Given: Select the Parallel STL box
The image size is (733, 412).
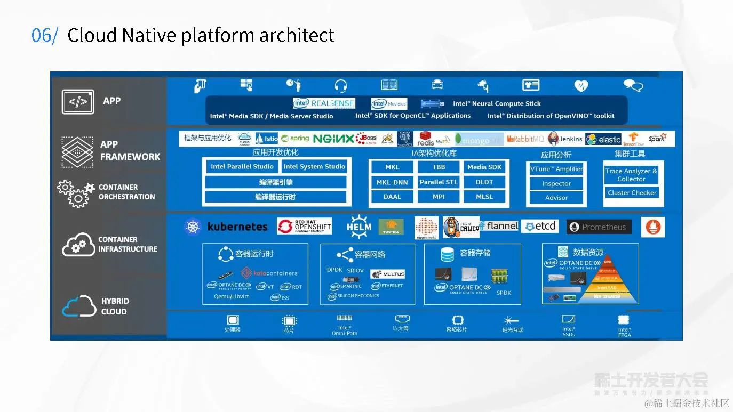Looking at the screenshot, I should click(439, 182).
